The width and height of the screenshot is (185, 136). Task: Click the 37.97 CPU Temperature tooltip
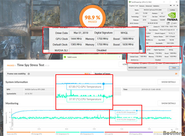pos(126,120)
